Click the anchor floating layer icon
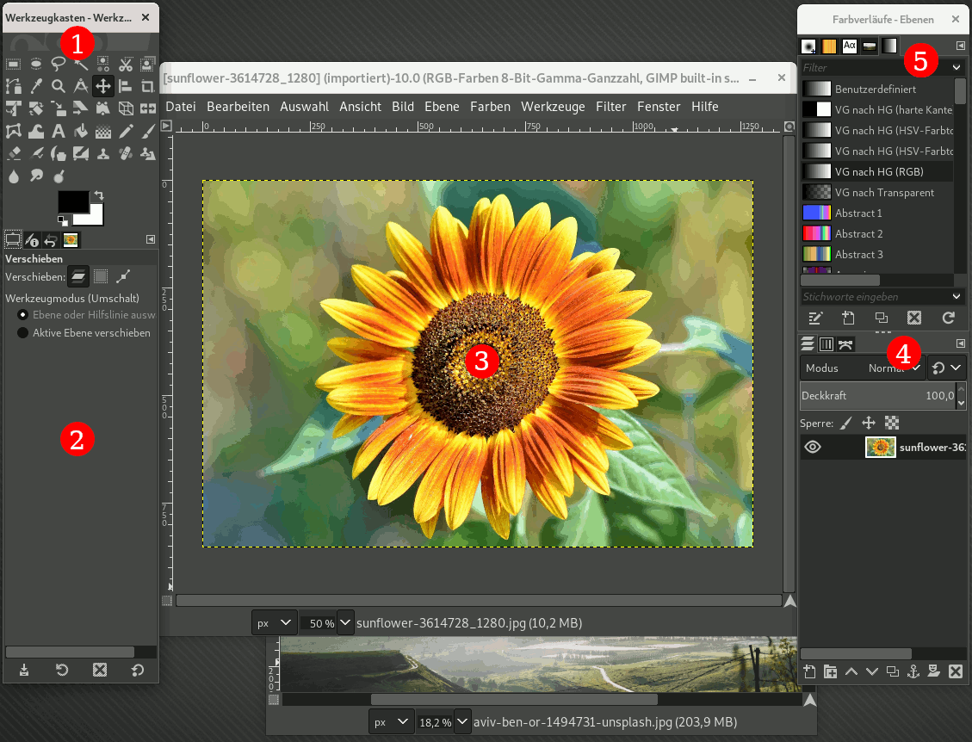The height and width of the screenshot is (742, 972). click(913, 671)
